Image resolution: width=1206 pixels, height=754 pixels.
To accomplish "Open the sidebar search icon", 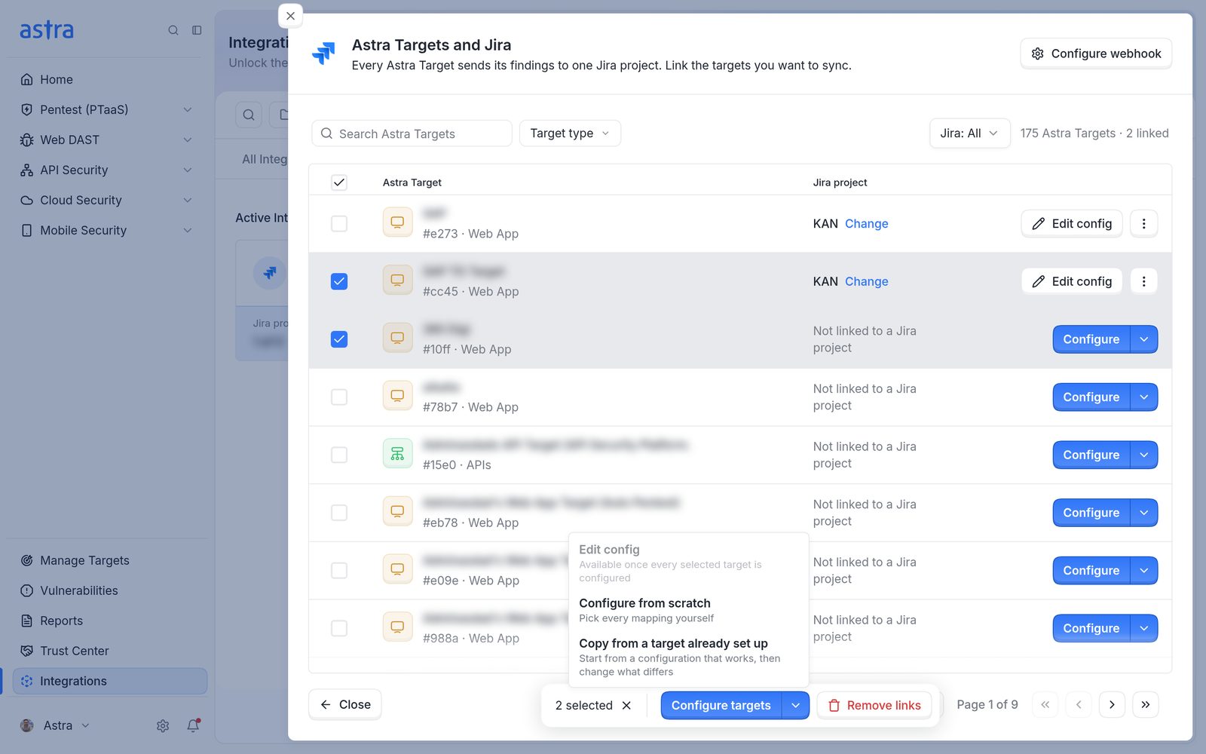I will [173, 30].
